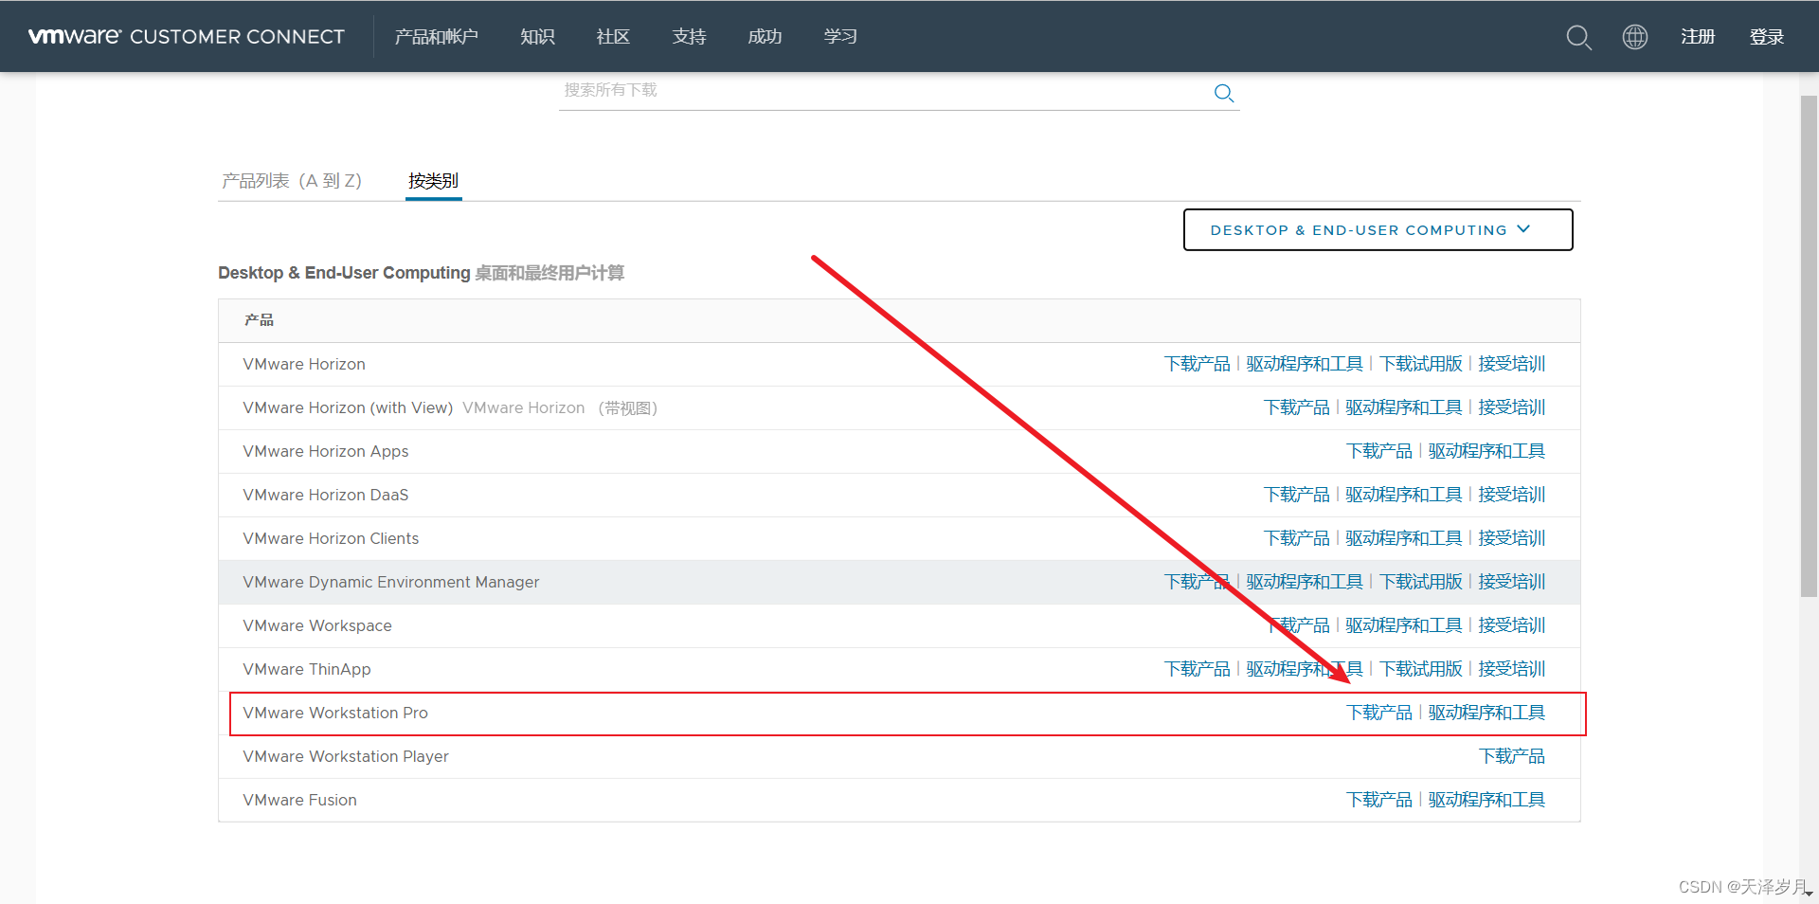Select VMware Workstation Player product name
This screenshot has height=904, width=1819.
(346, 756)
